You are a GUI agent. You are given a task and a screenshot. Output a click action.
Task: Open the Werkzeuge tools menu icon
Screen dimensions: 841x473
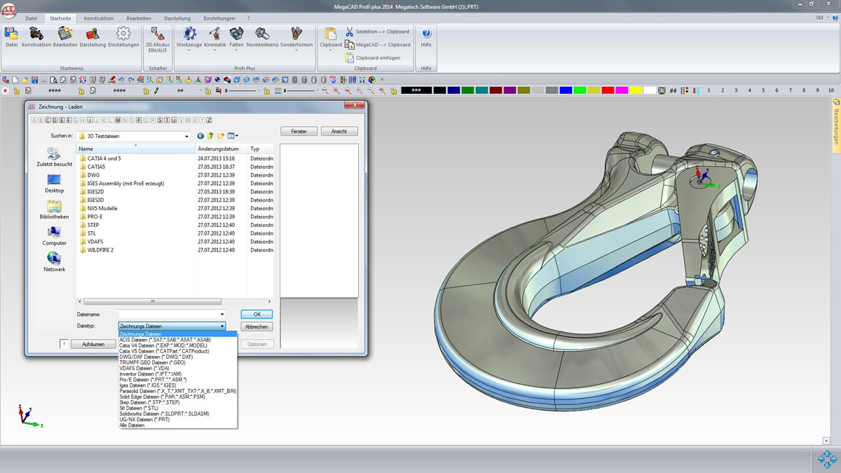tap(189, 34)
